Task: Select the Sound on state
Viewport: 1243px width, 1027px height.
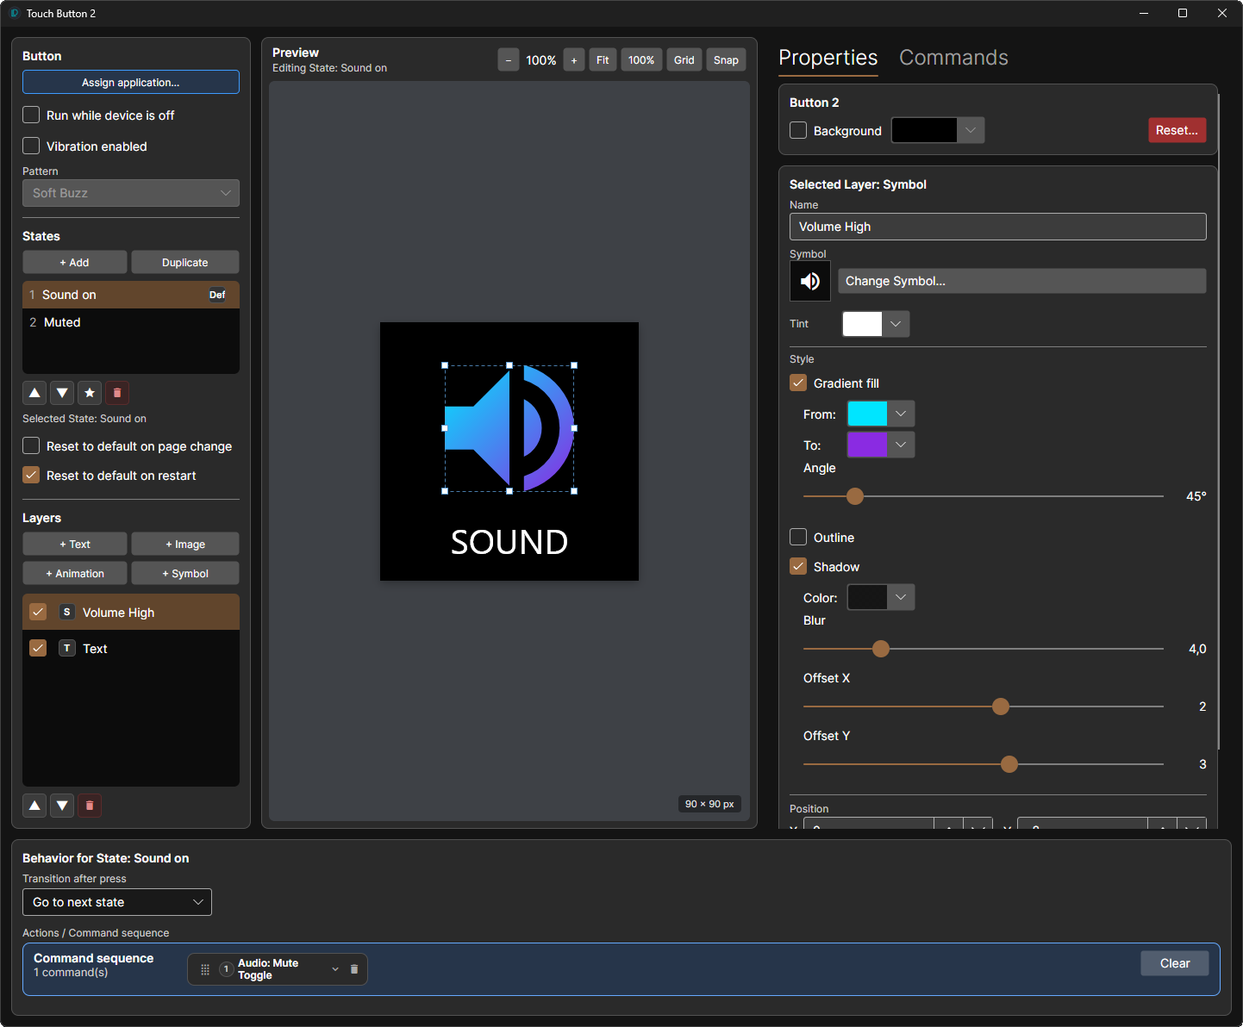Action: click(x=131, y=295)
